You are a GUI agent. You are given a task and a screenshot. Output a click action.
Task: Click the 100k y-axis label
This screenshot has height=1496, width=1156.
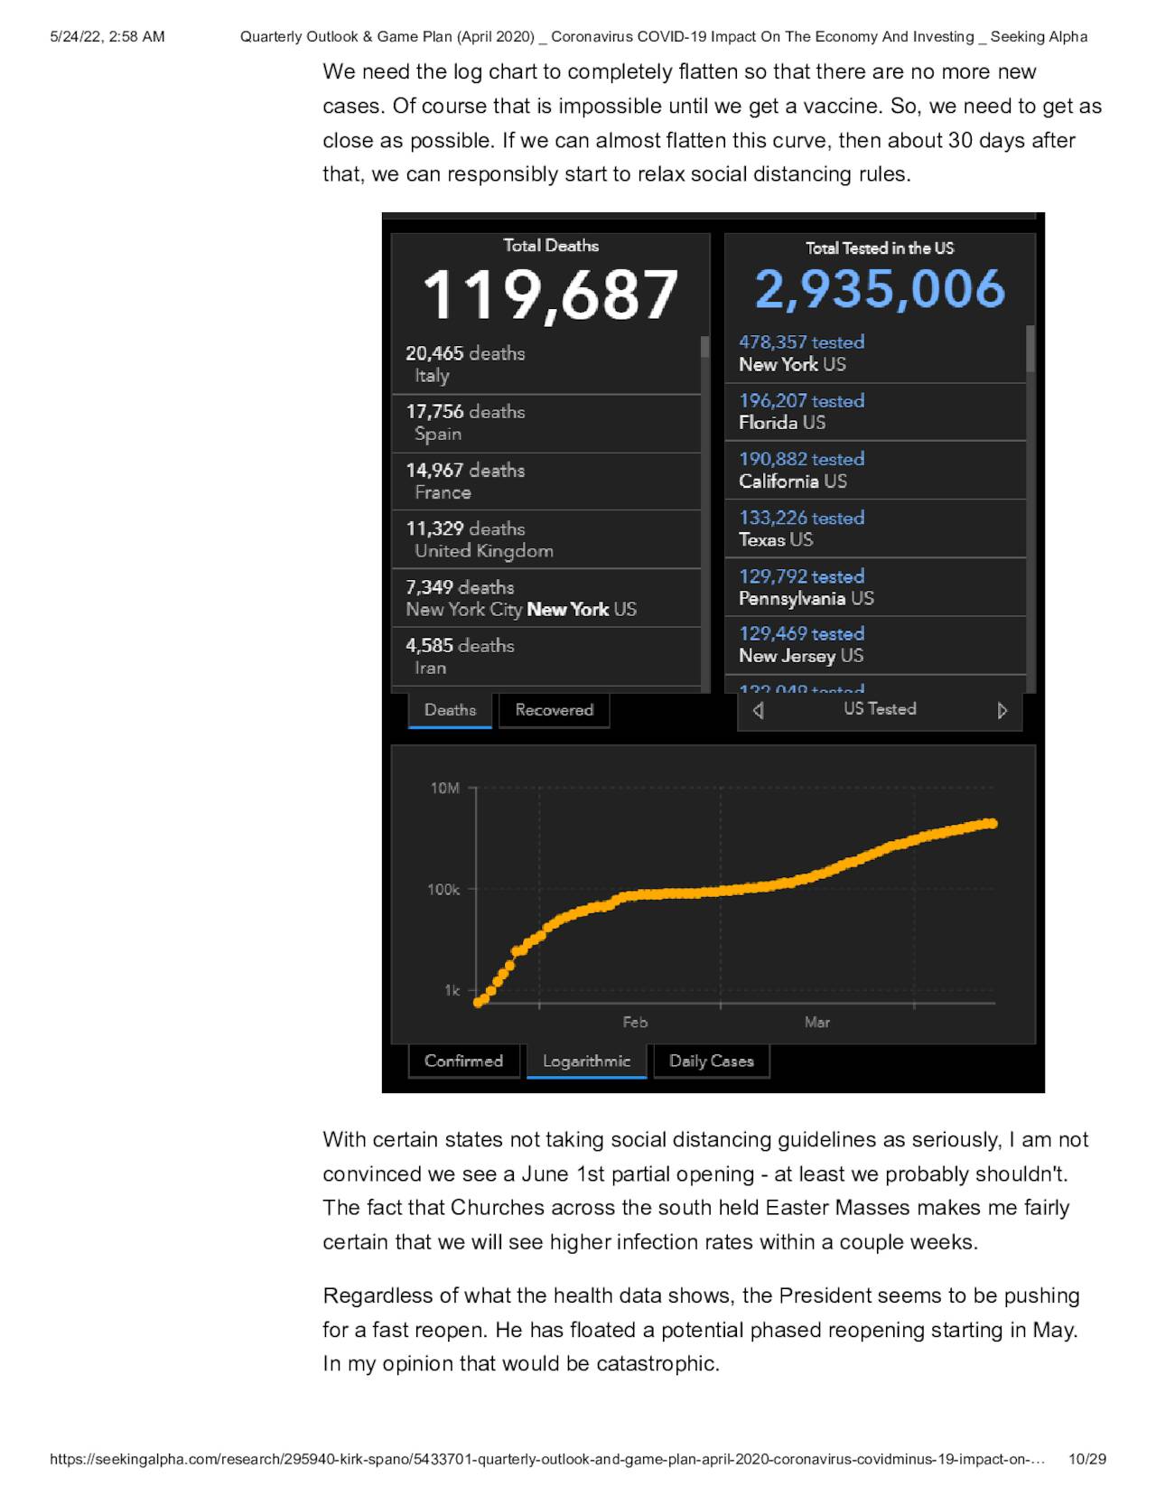click(x=443, y=890)
